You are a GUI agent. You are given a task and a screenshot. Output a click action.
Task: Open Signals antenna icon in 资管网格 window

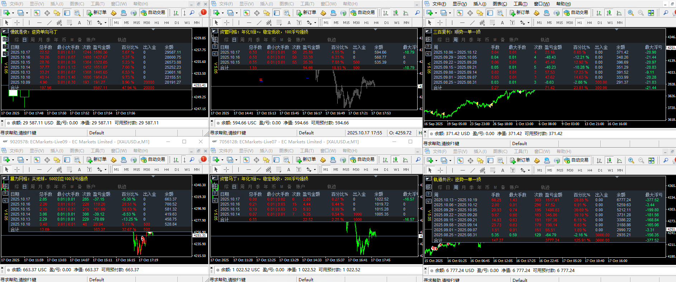pyautogui.click(x=343, y=13)
